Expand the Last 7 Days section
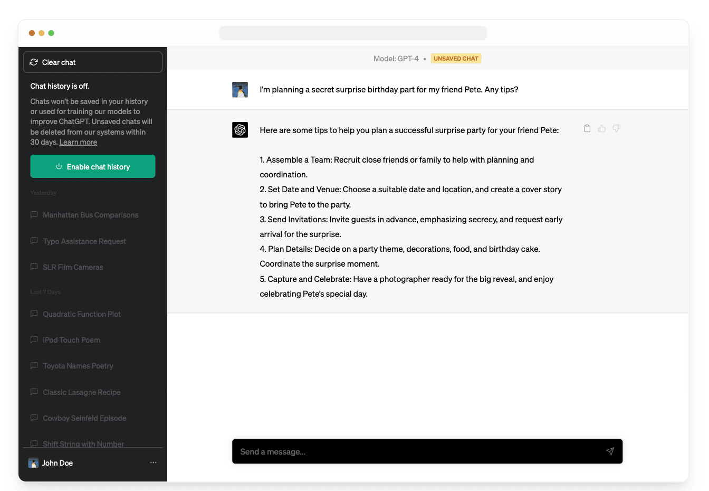Screen dimensions: 709x491 pos(45,291)
